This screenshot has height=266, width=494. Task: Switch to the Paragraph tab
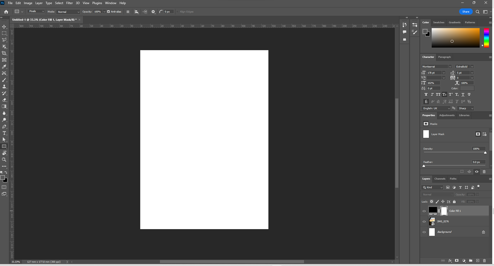444,57
